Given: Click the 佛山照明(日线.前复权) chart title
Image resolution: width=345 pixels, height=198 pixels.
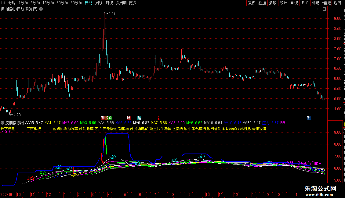Looking at the screenshot, I should pos(19,9).
